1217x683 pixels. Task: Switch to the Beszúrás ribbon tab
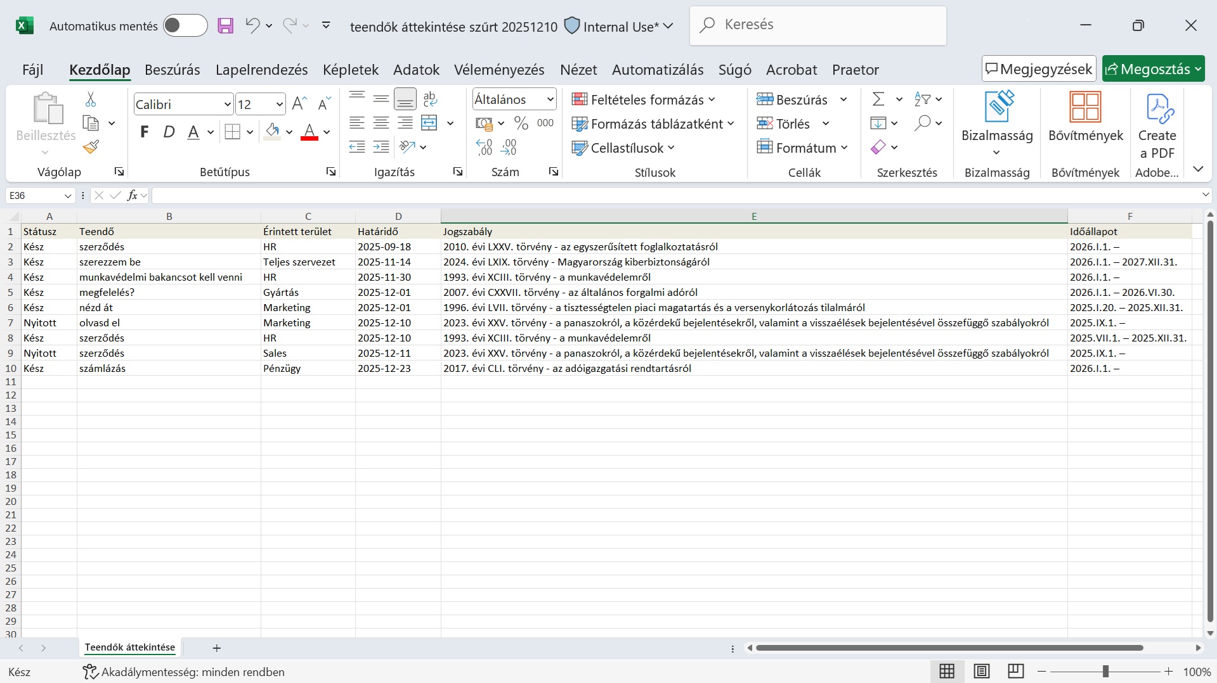pos(172,70)
